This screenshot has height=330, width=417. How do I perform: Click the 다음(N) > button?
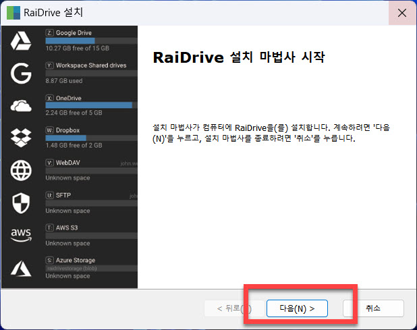297,308
